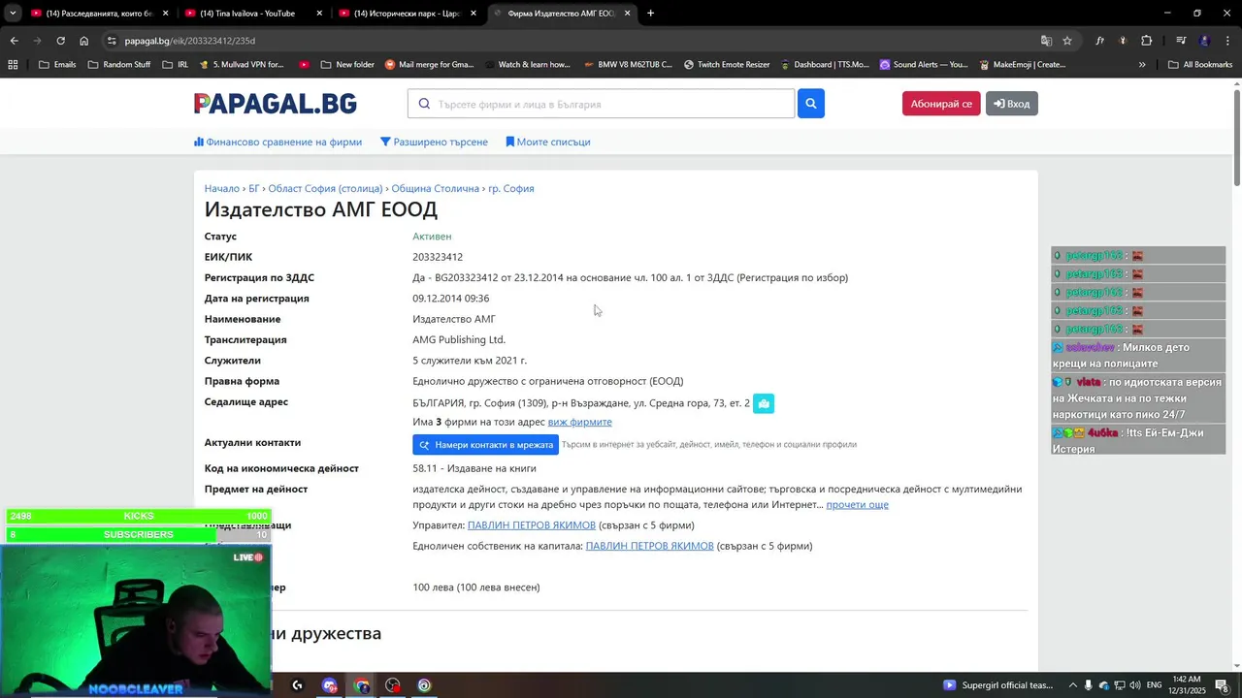1242x698 pixels.
Task: Click the browser home icon
Action: click(84, 41)
